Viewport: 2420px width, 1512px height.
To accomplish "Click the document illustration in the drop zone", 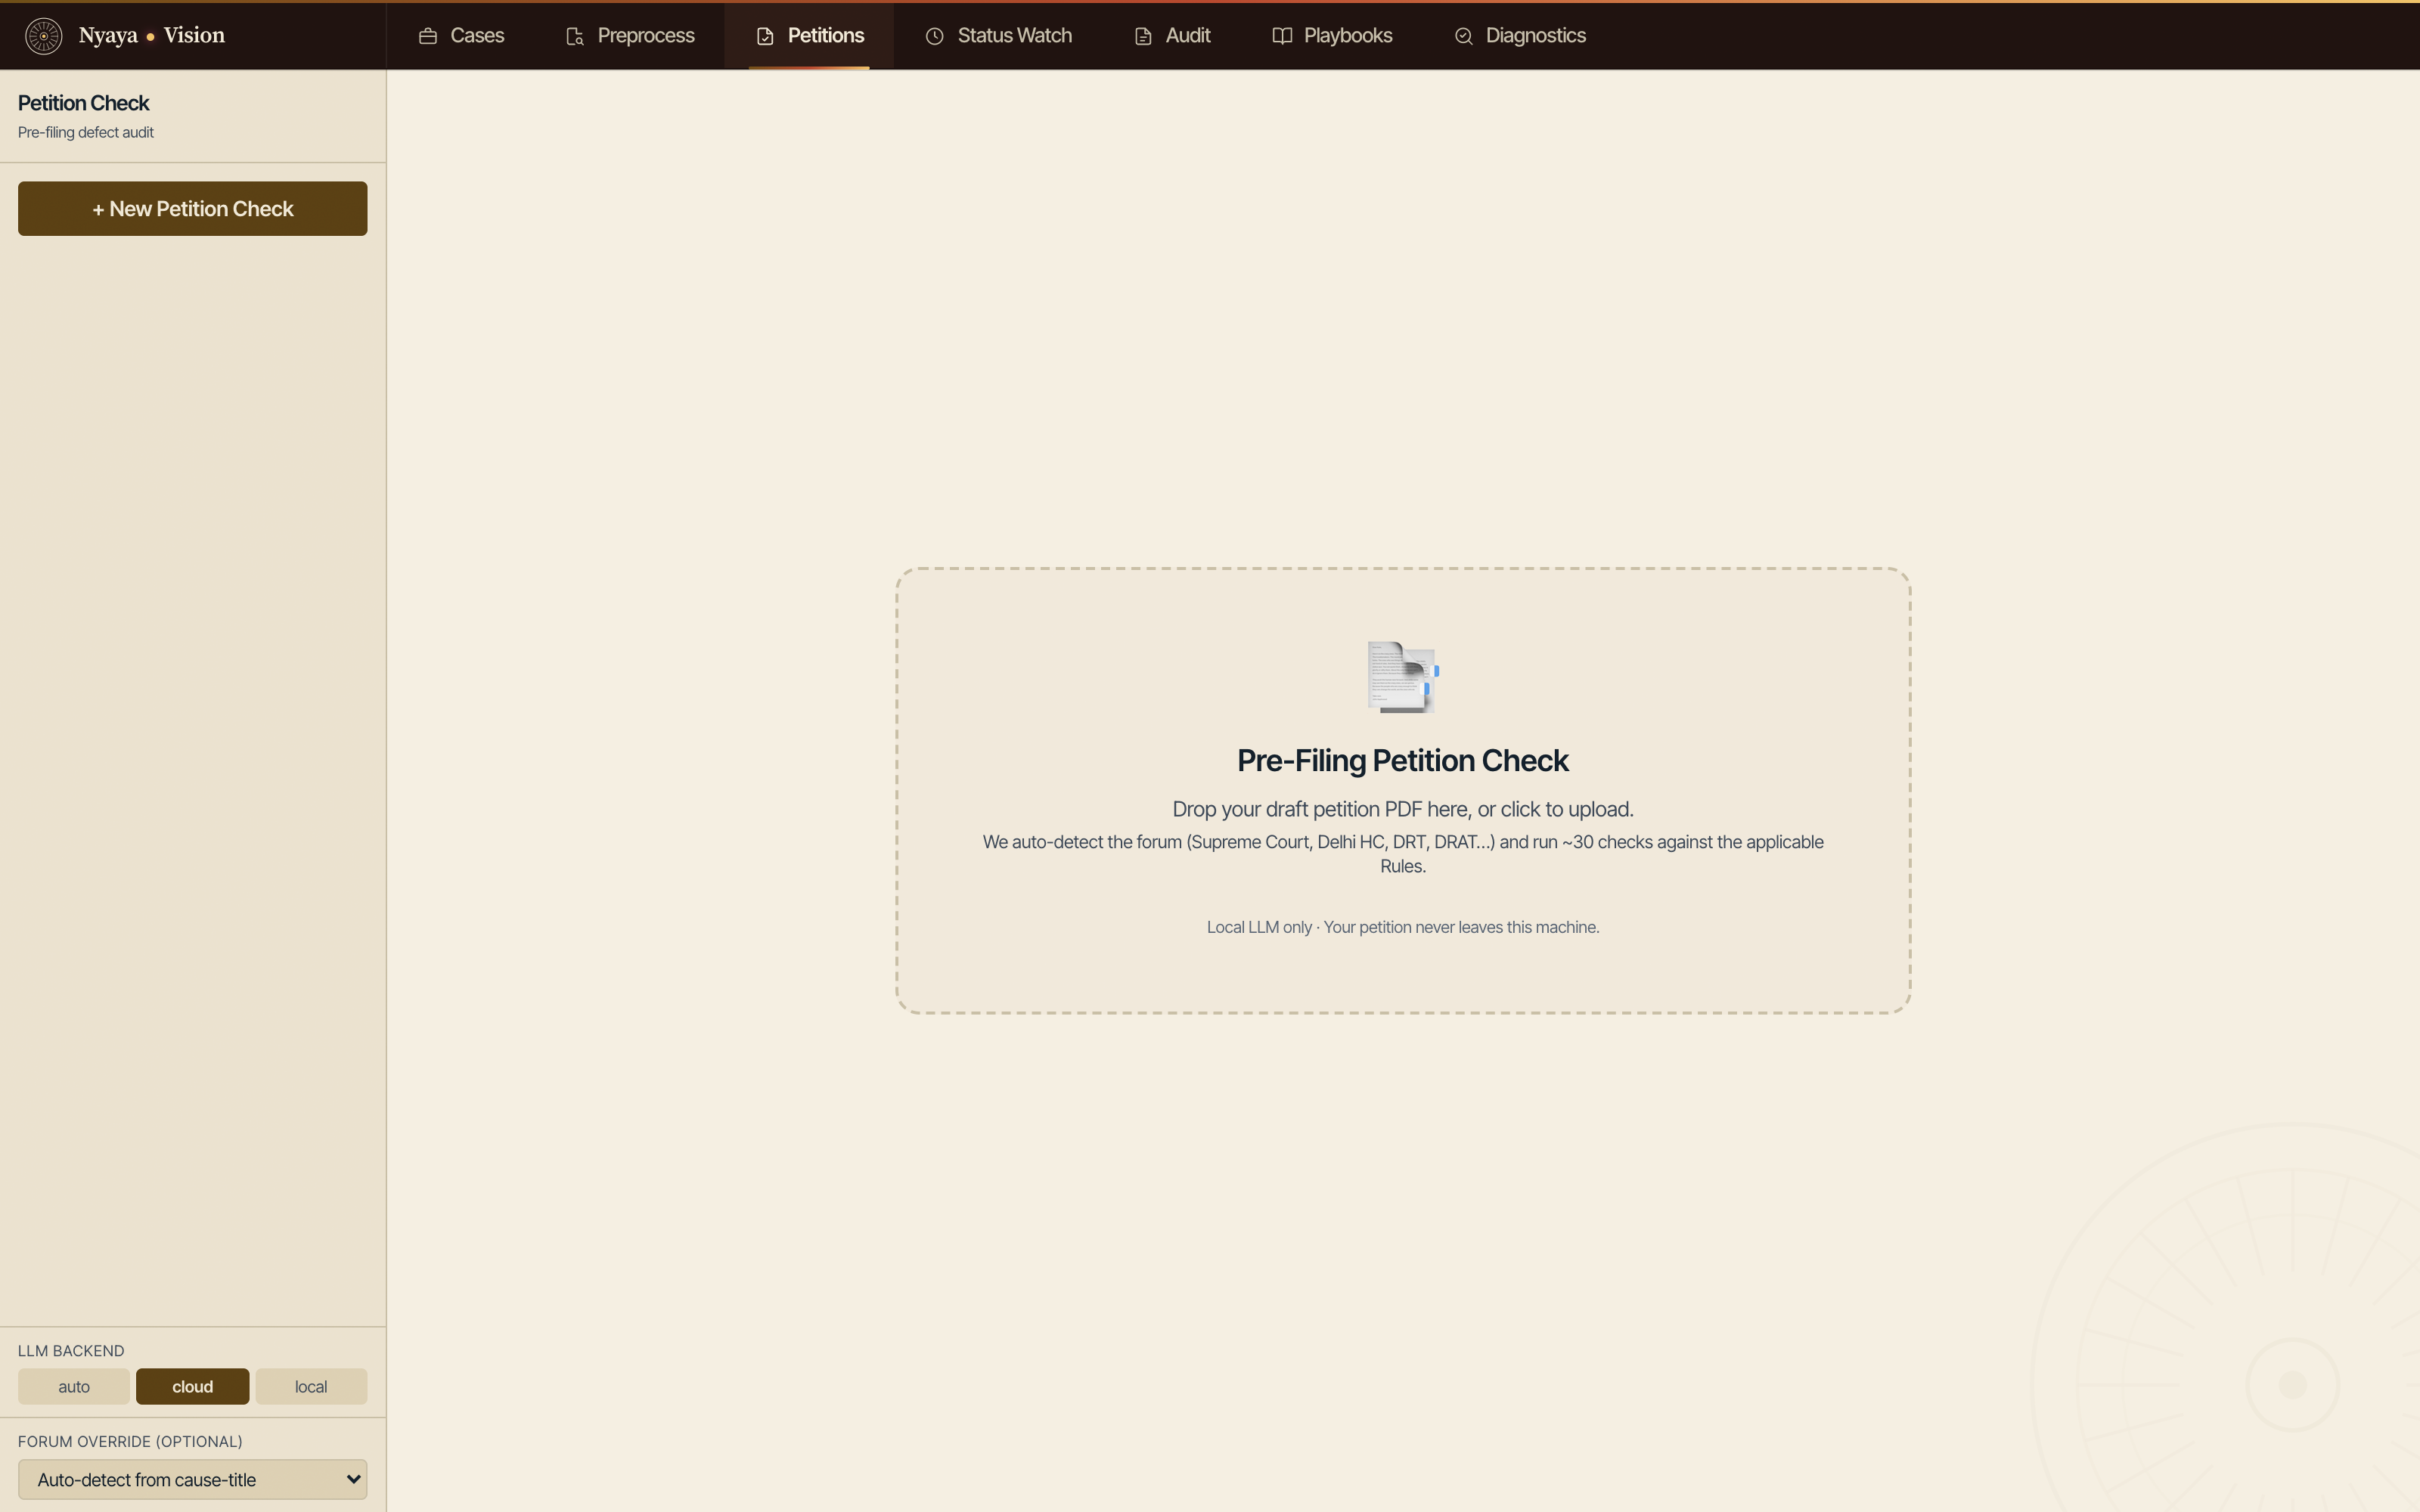I will [x=1403, y=677].
